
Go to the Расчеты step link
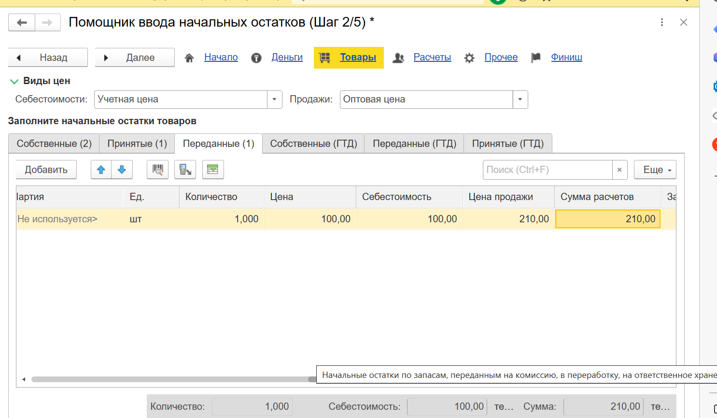[x=432, y=57]
